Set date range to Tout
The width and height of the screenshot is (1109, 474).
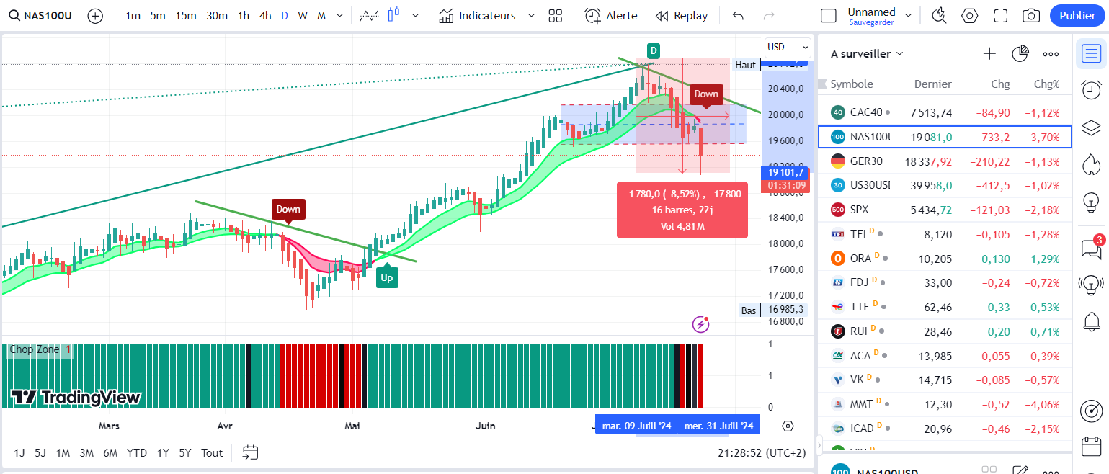pos(212,452)
